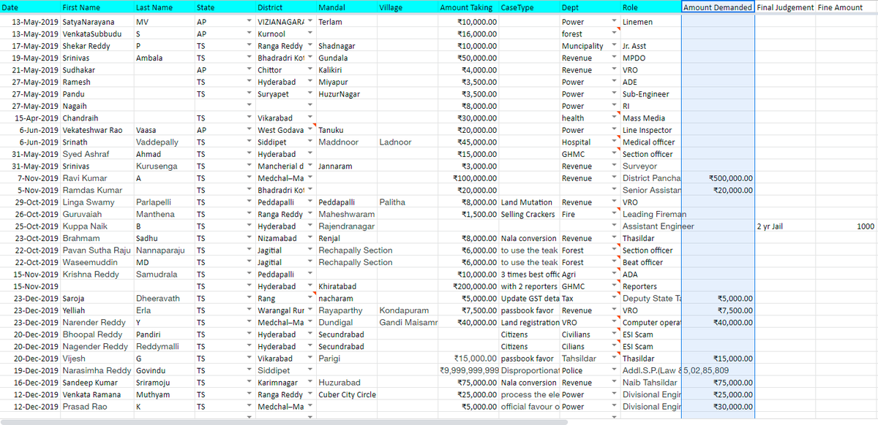Click the date cell '15-Apr-2019'
Viewport: 878px width, 425px height.
tap(30, 118)
